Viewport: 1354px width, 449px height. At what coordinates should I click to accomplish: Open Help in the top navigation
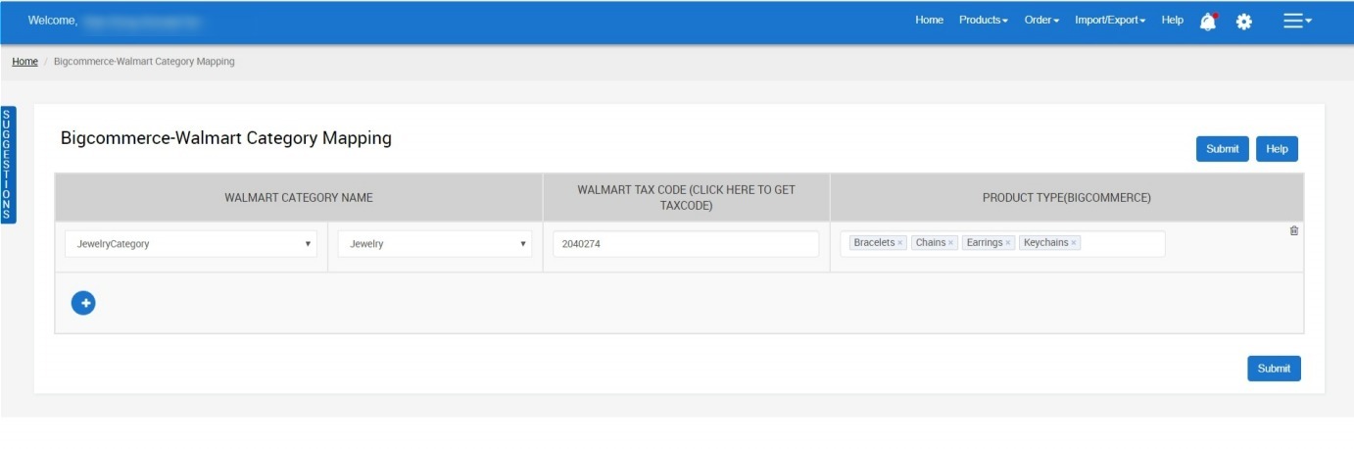tap(1172, 21)
